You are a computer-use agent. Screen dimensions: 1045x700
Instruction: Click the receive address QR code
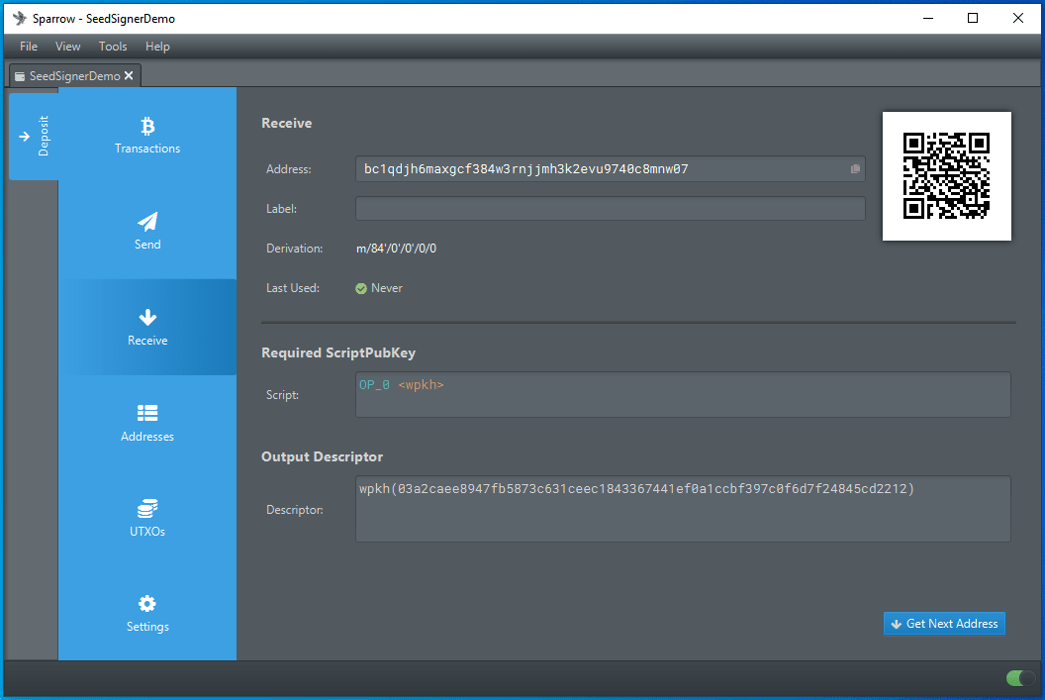pos(946,175)
